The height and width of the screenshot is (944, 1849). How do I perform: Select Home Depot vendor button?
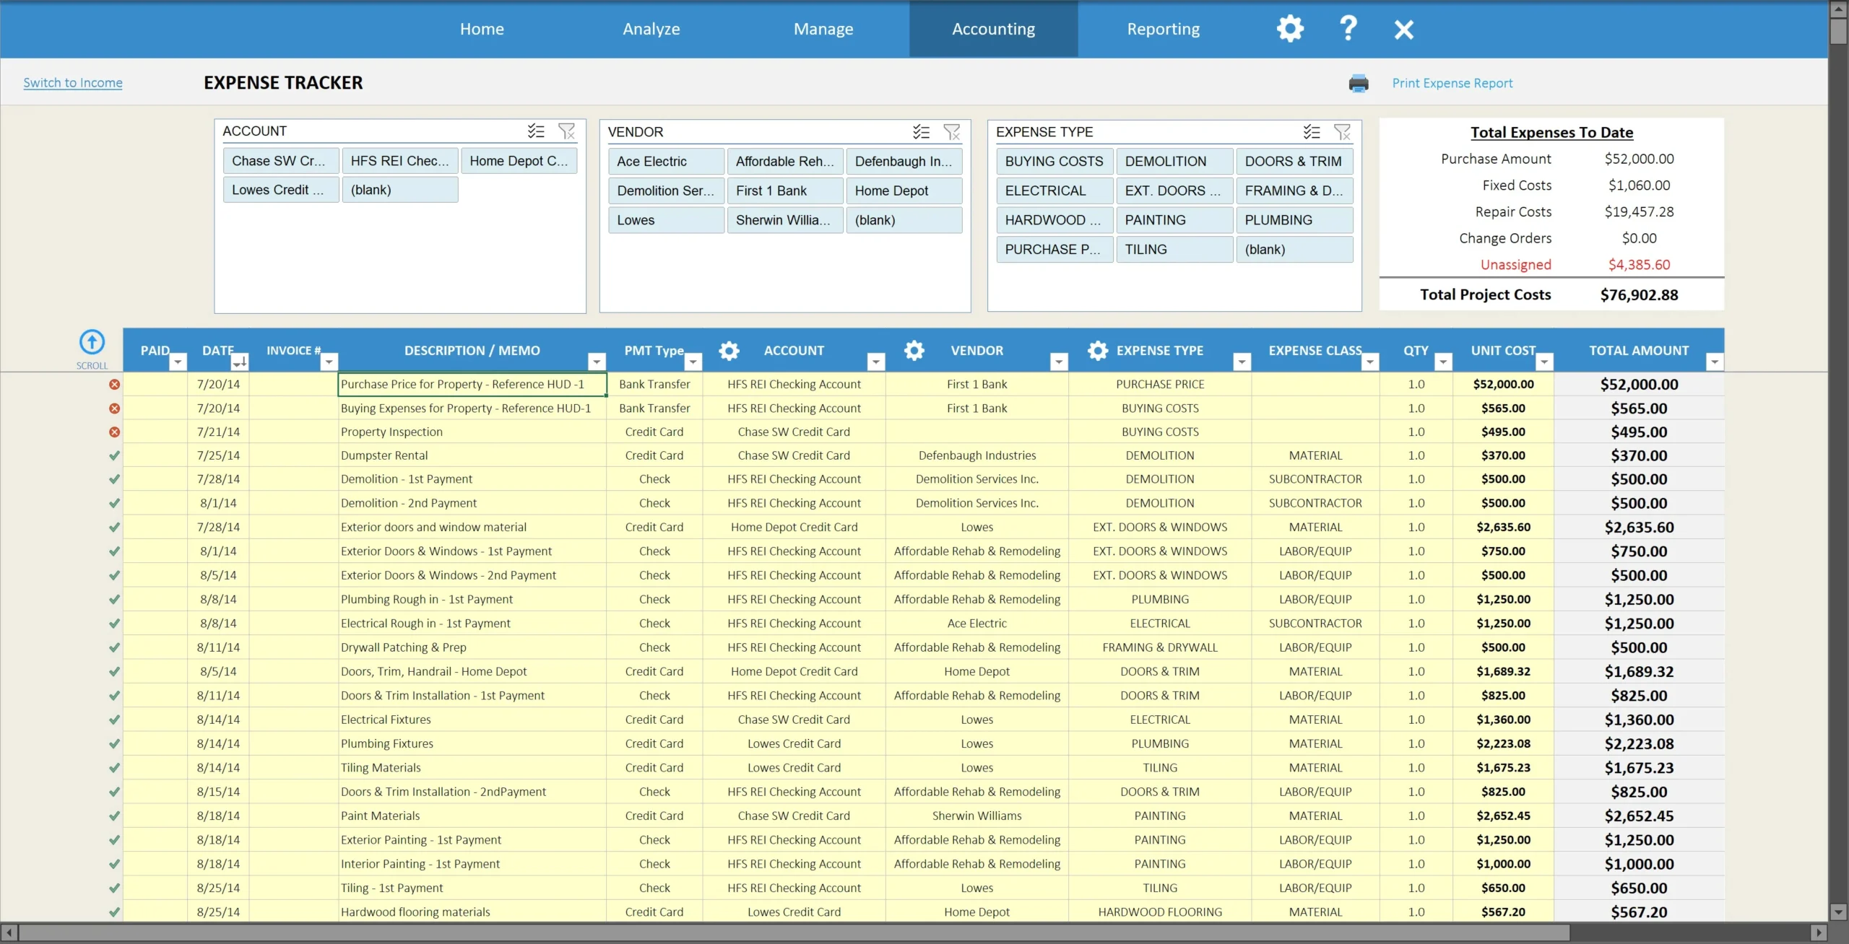904,191
